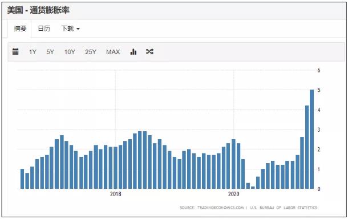Click the 2020 x-axis label

pyautogui.click(x=233, y=194)
